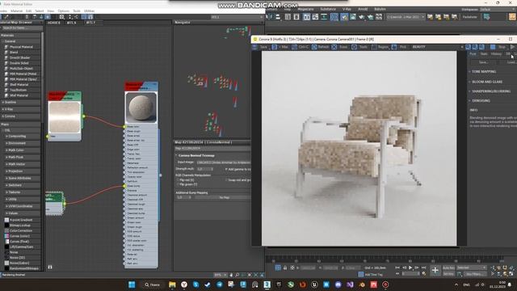Open the zoom percentage dropdown in material editor
The height and width of the screenshot is (291, 517).
coord(221,275)
